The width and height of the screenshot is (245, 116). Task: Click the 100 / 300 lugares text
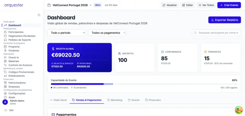229,88
